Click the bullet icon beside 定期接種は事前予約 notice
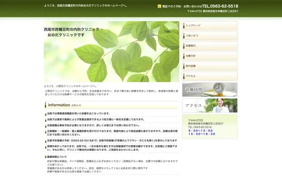The image size is (282, 176). (45, 125)
